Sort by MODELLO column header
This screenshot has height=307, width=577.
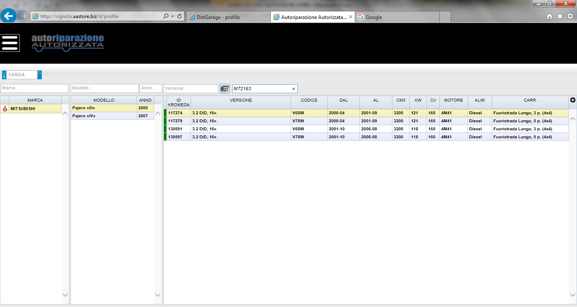[x=104, y=100]
